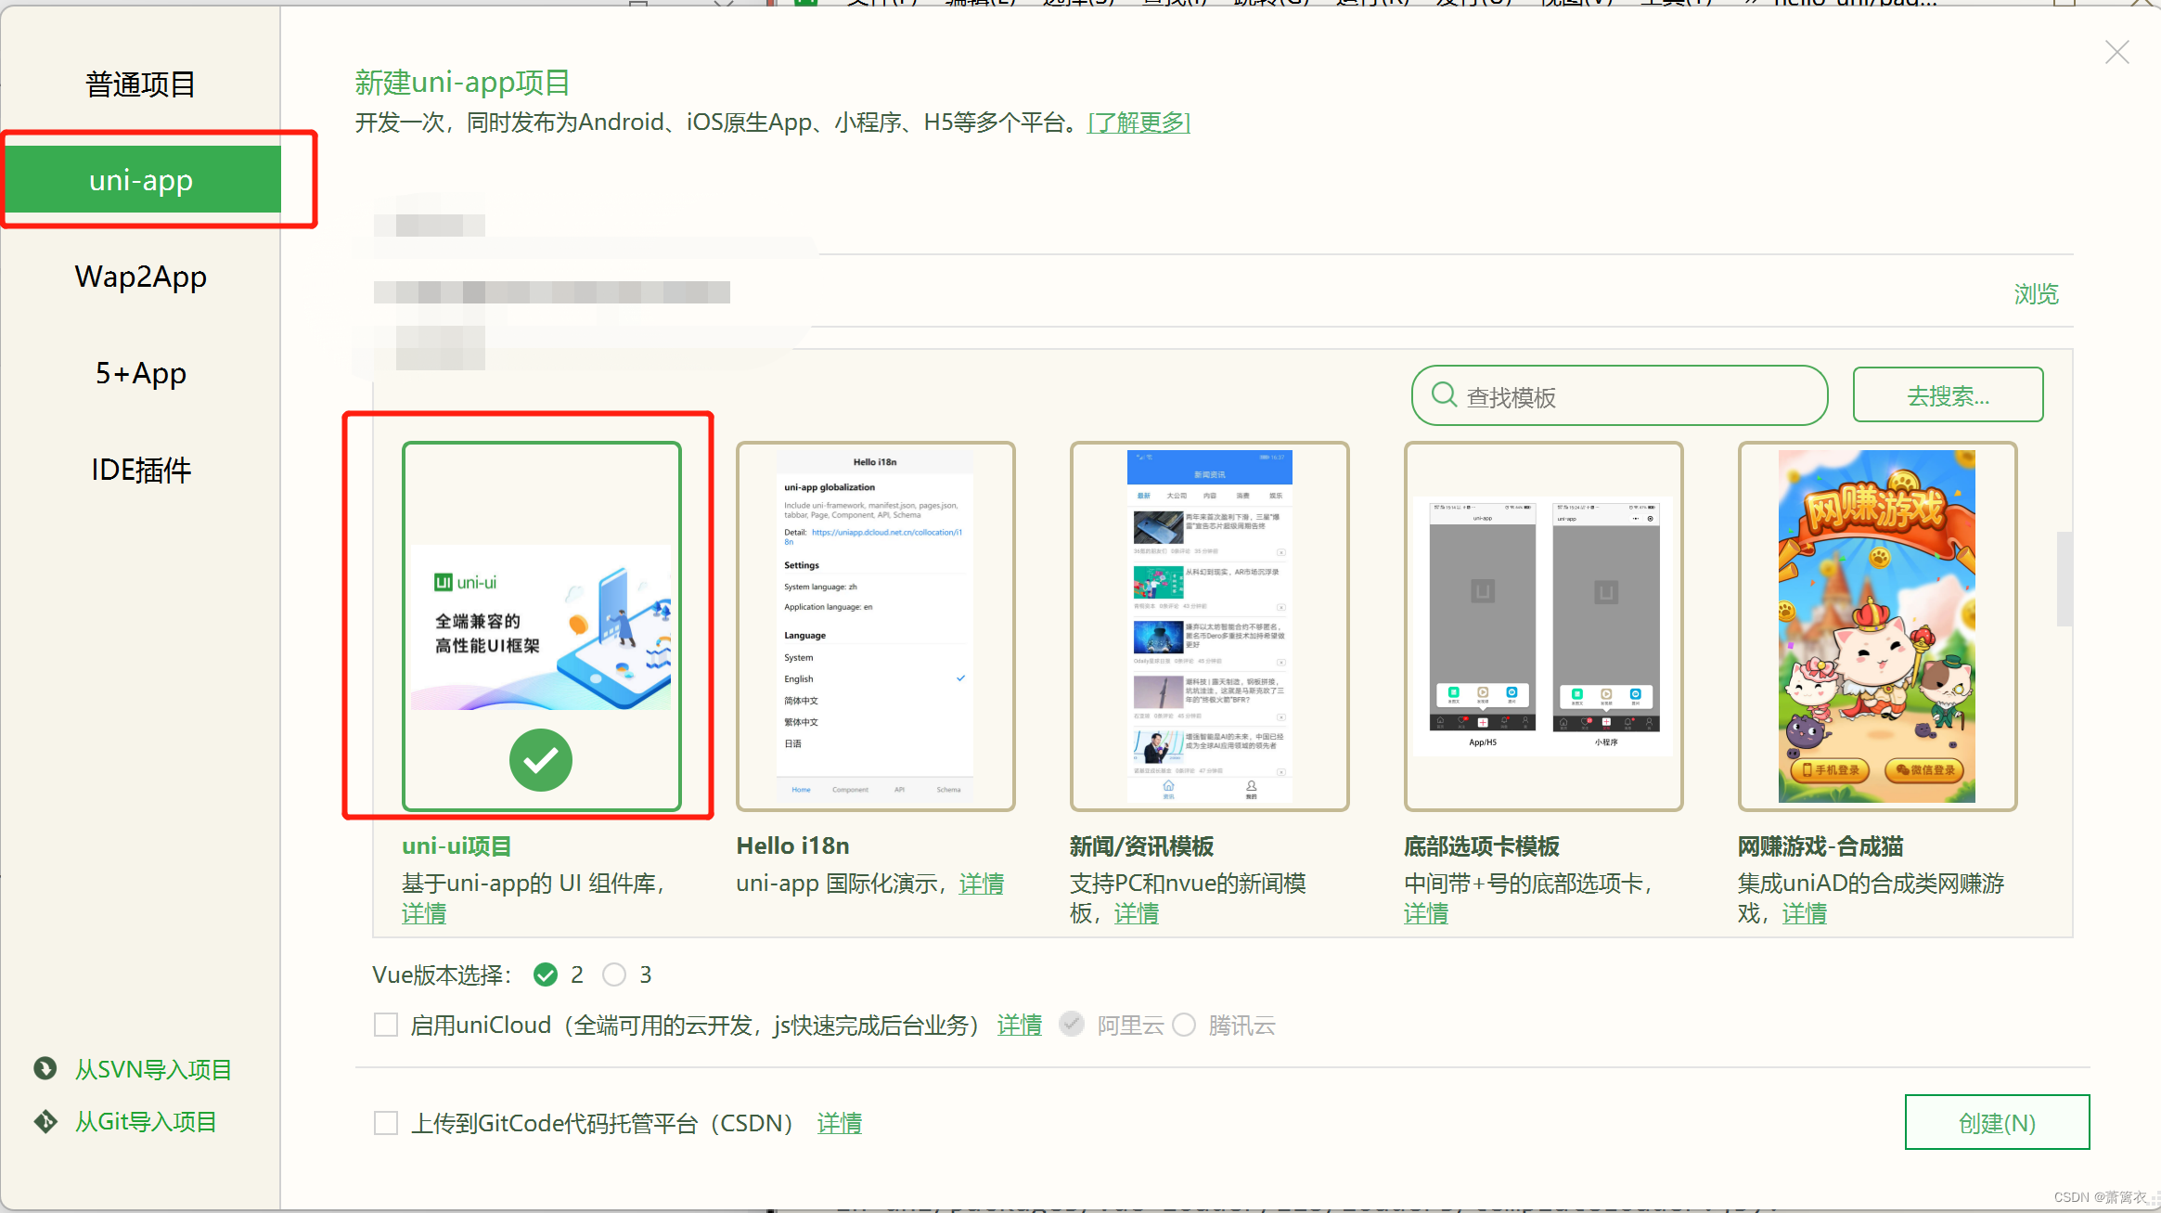Choose the 阿里云 radio option

[x=1072, y=1024]
